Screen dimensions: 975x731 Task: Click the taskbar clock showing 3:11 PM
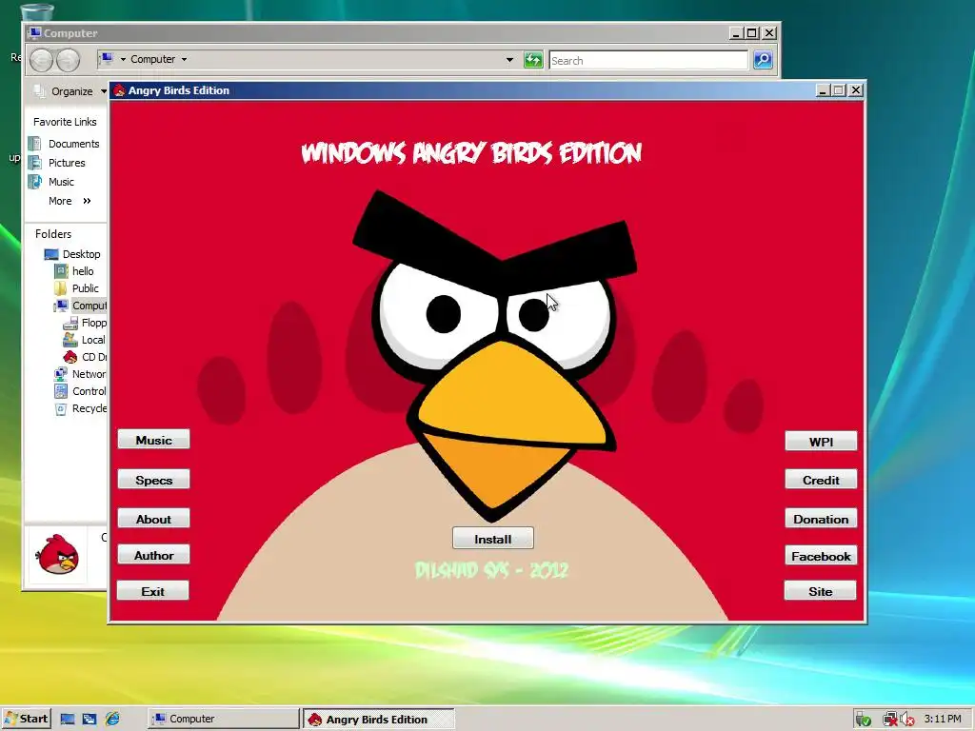coord(942,719)
